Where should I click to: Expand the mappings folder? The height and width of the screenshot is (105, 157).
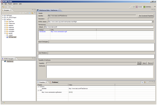[5, 27]
